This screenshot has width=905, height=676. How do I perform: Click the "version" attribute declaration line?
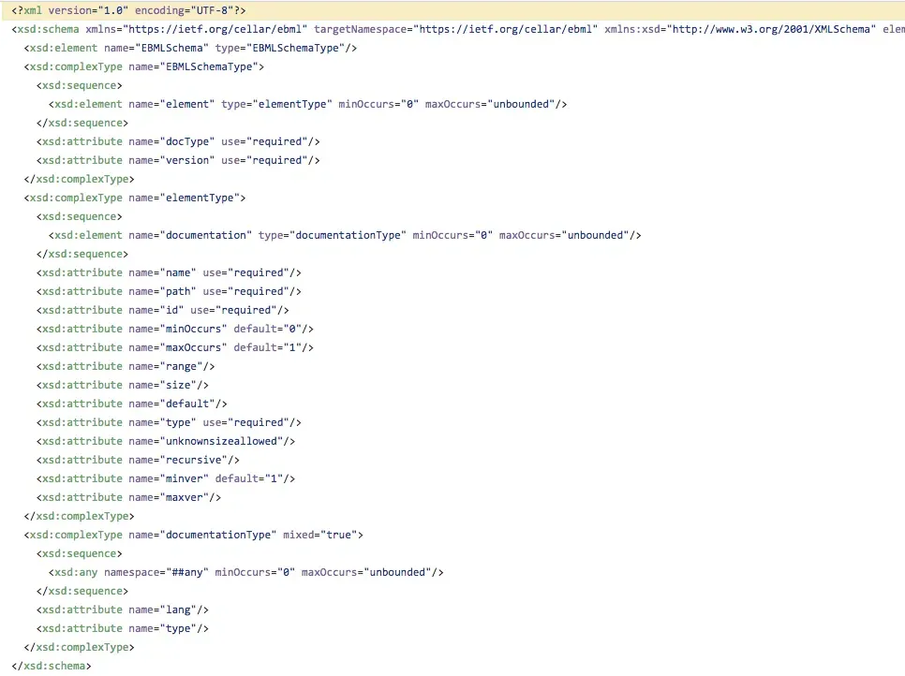(178, 160)
